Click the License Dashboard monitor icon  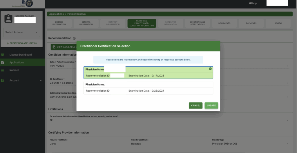tap(3, 55)
